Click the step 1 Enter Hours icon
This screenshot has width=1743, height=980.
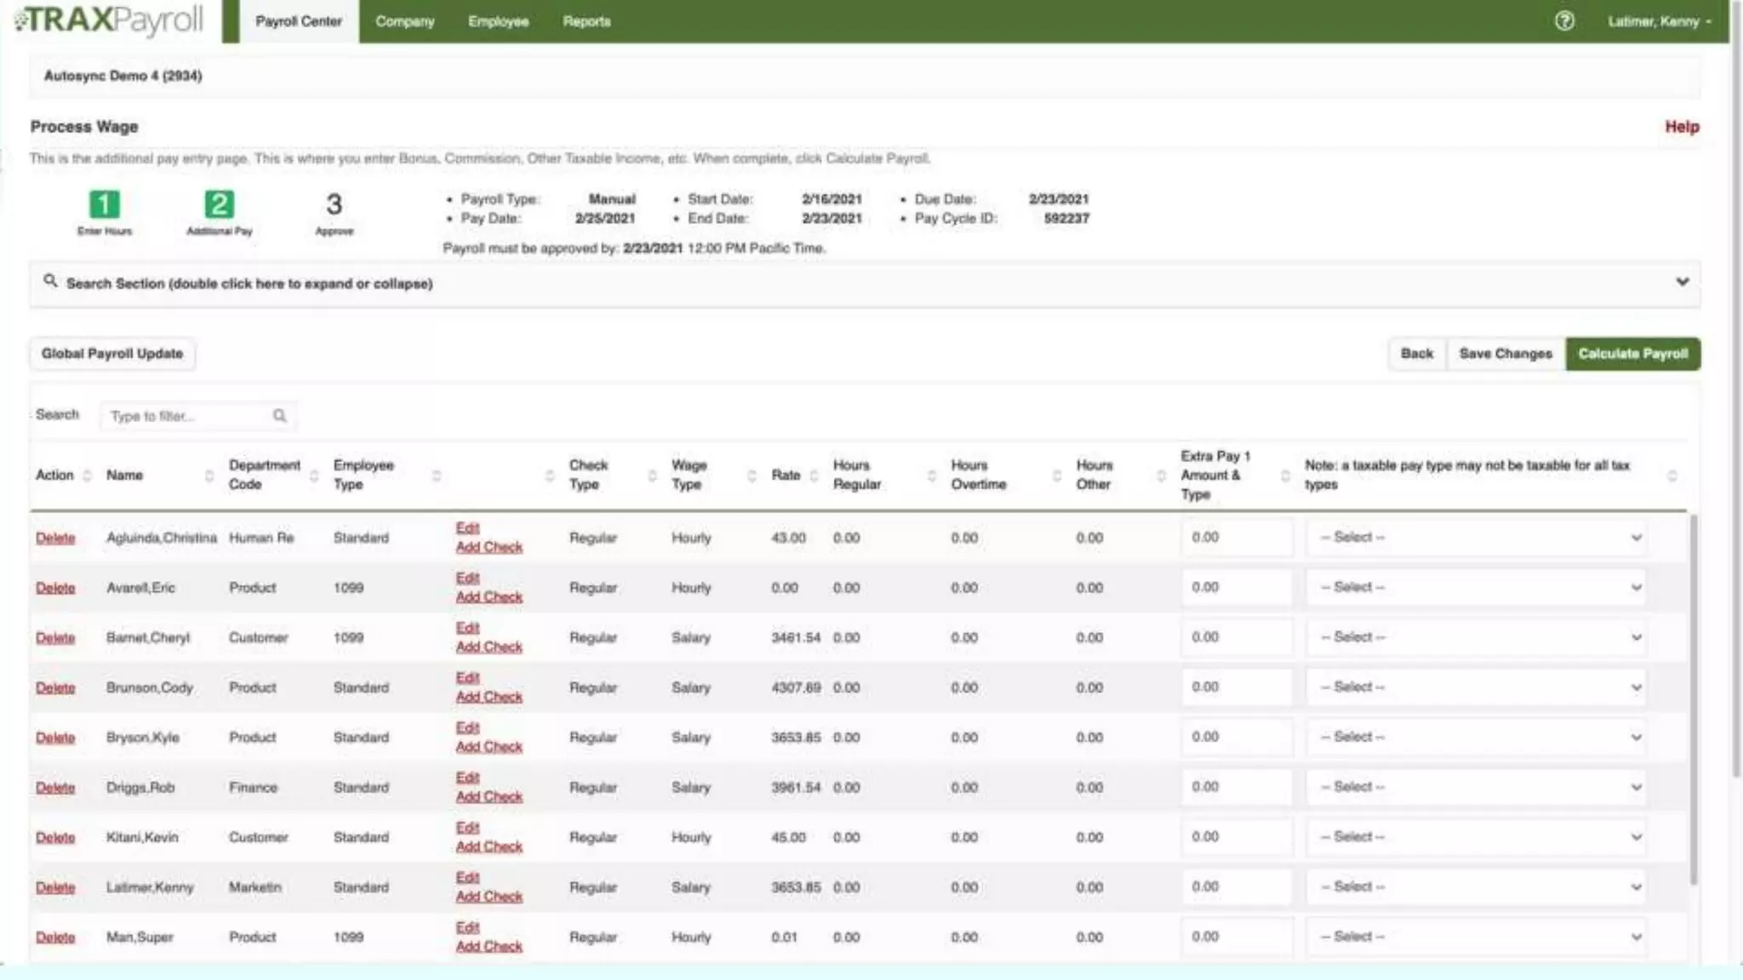(105, 204)
